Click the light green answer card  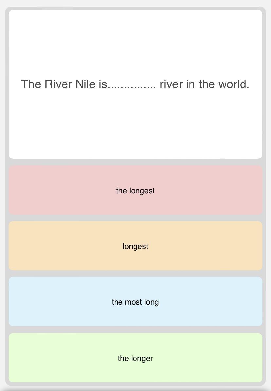(x=135, y=358)
